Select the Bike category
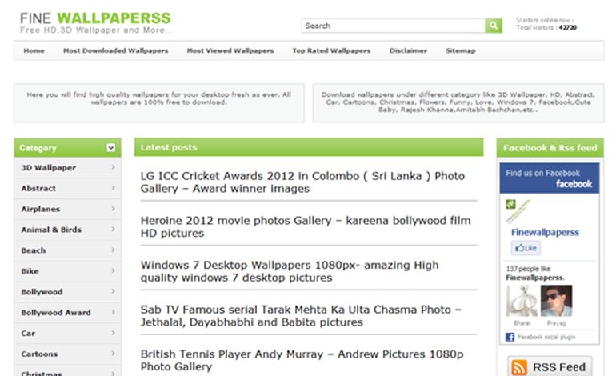Screen dimensions: 616x376 tap(30, 271)
